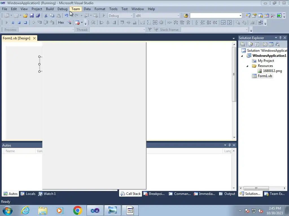Center Horizontally in the Layout toolbar
The height and width of the screenshot is (216, 289).
[223, 22]
